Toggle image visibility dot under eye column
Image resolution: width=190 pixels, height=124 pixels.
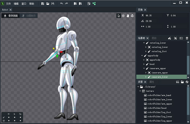coord(9,120)
